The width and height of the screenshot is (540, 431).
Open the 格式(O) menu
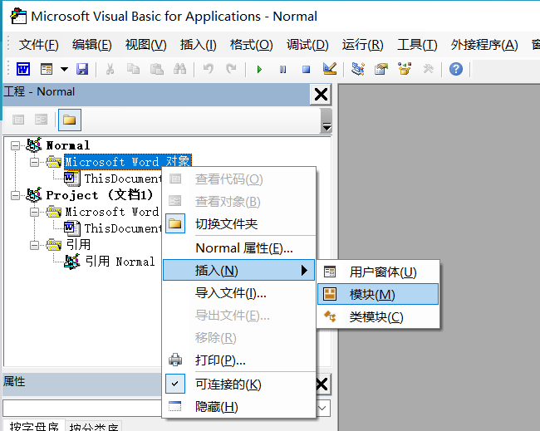(x=252, y=45)
